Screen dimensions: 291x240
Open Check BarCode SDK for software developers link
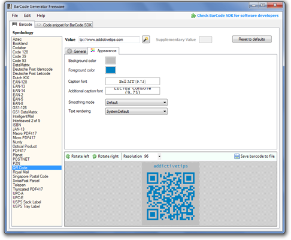click(238, 16)
